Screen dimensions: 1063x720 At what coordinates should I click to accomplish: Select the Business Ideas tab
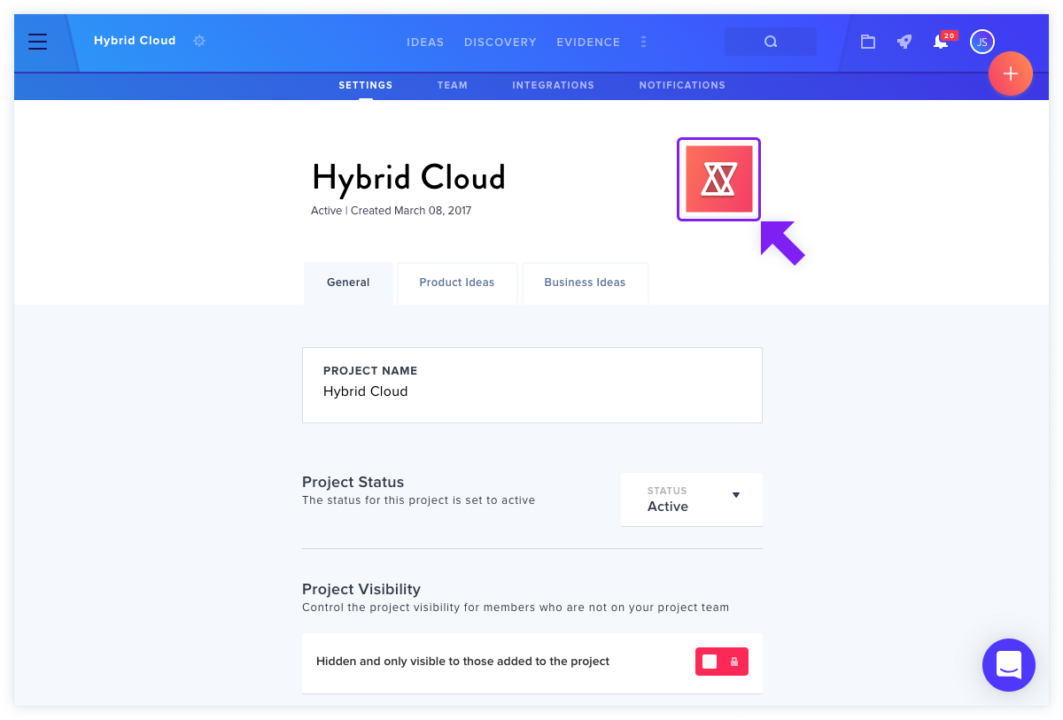585,283
